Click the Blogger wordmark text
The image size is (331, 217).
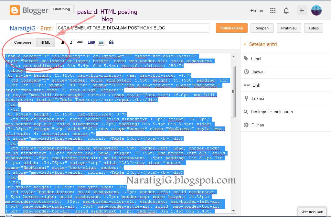[36, 10]
